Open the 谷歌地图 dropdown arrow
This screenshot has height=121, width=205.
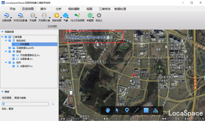coord(11,18)
